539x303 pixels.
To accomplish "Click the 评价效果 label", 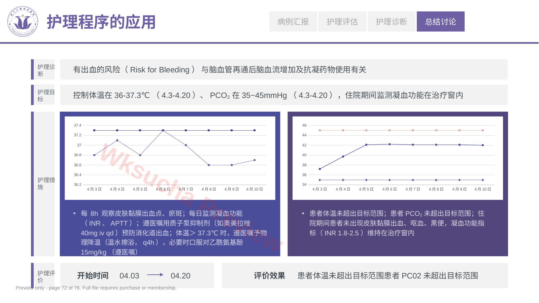I will point(269,276).
